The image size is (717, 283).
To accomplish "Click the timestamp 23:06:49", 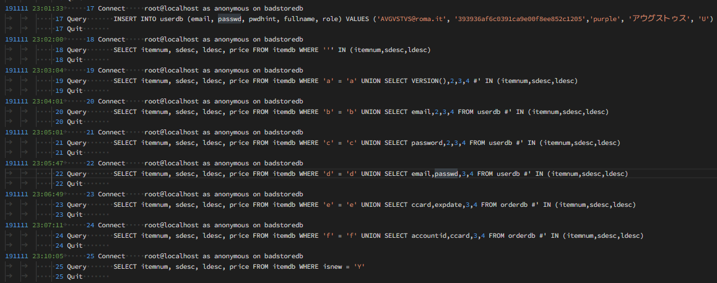I will pos(48,194).
